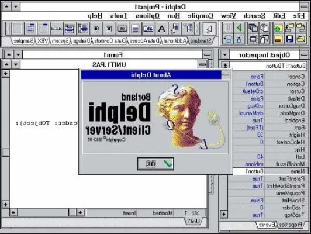Screen dimensions: 311x234
Task: Click the Modified indicator in editor status bar
Action: (163, 213)
